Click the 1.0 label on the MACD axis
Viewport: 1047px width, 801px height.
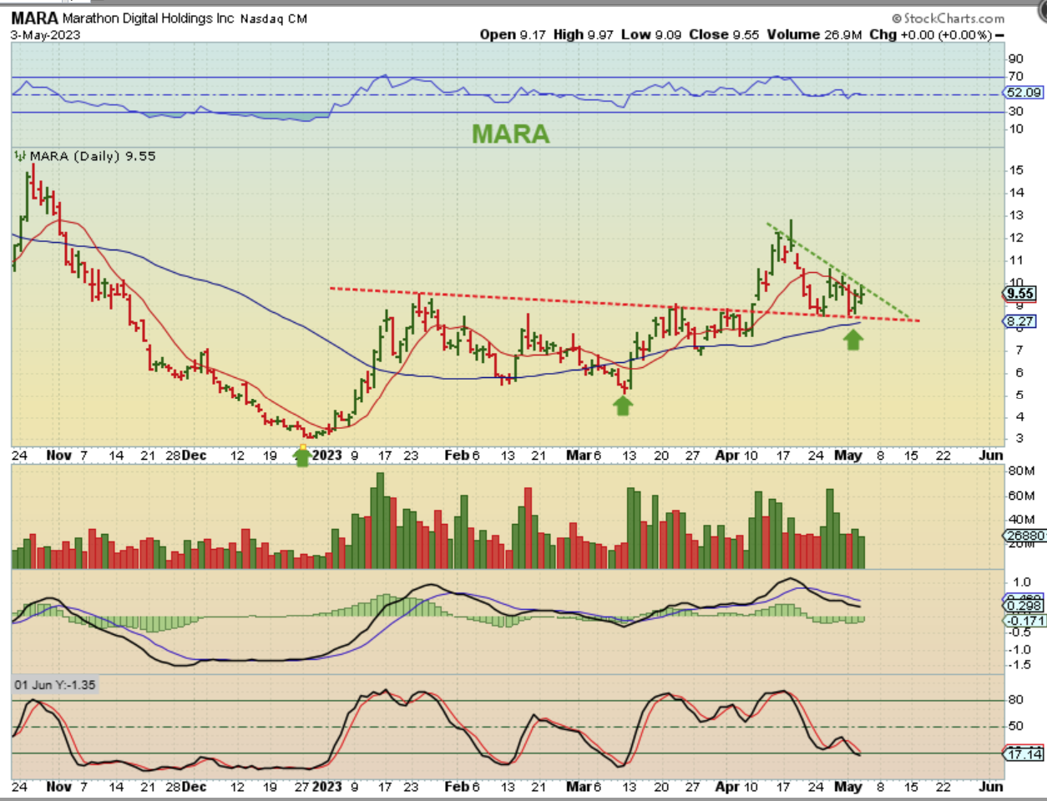click(x=1021, y=582)
